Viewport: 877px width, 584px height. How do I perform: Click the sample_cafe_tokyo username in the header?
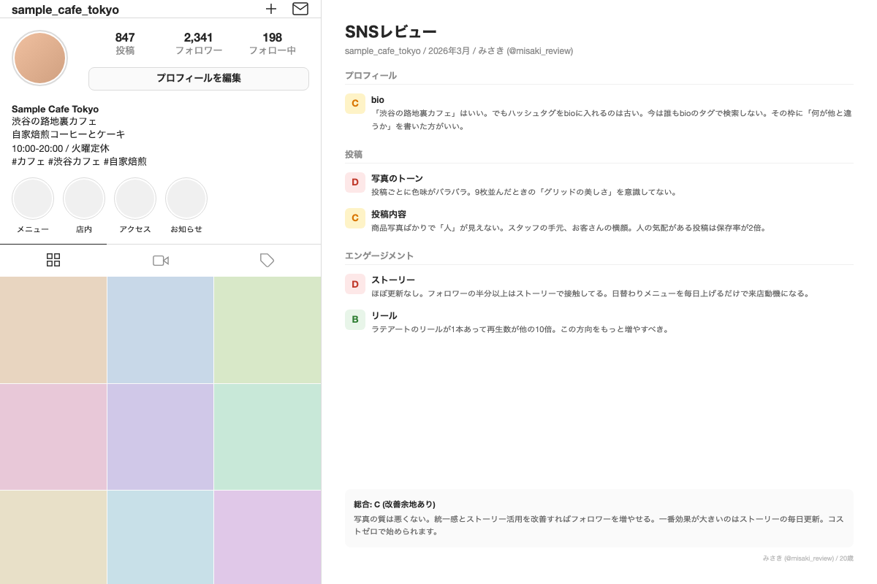point(64,9)
